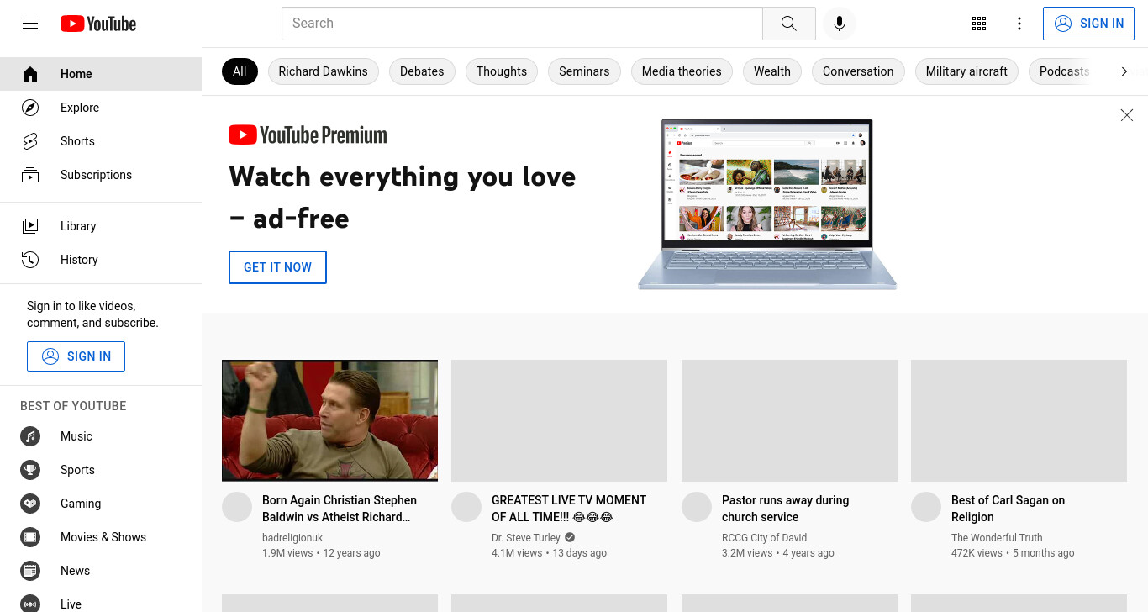Select the Wealth chip
The width and height of the screenshot is (1148, 612).
tap(771, 71)
